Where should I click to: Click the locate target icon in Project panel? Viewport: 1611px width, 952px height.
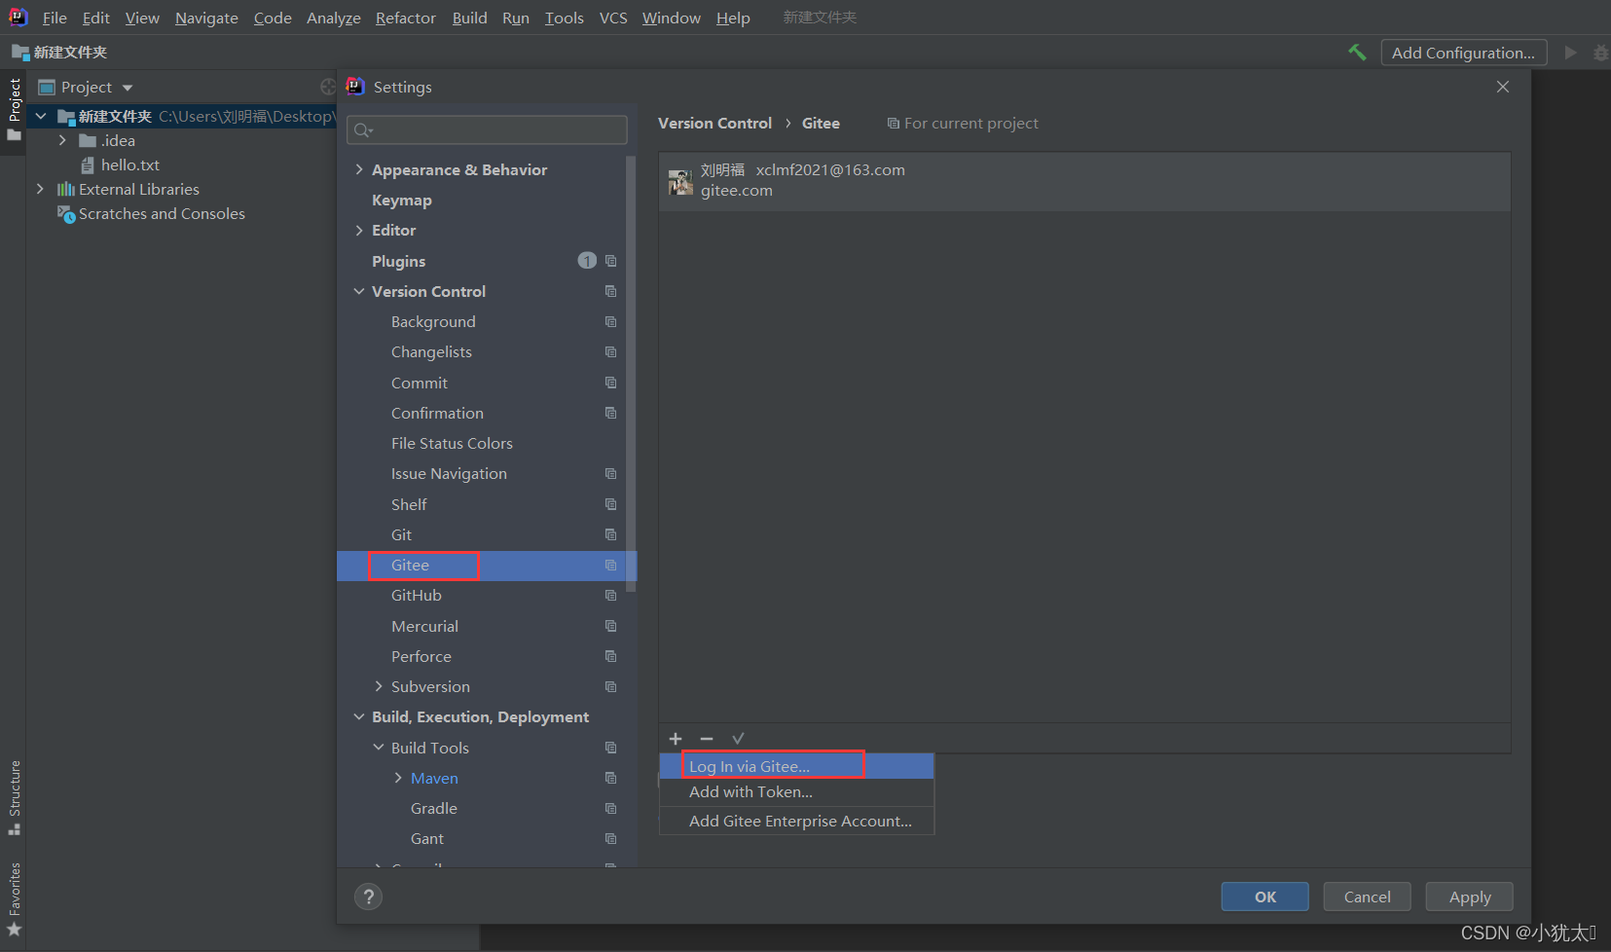(327, 87)
